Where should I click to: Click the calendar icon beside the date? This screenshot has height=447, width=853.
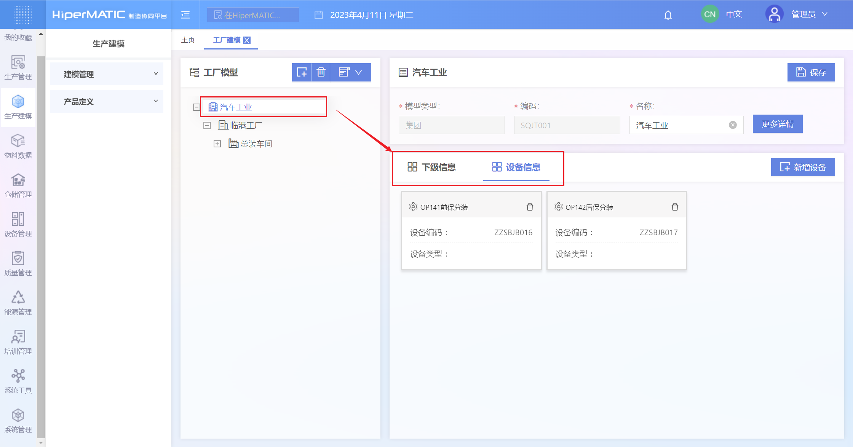318,15
